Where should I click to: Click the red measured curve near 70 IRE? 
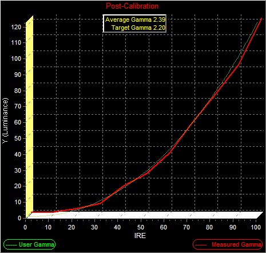(187, 130)
